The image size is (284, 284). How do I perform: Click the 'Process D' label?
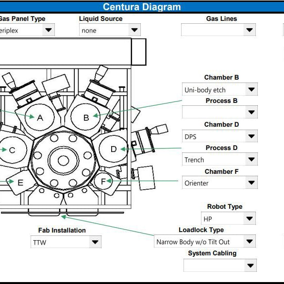click(221, 148)
